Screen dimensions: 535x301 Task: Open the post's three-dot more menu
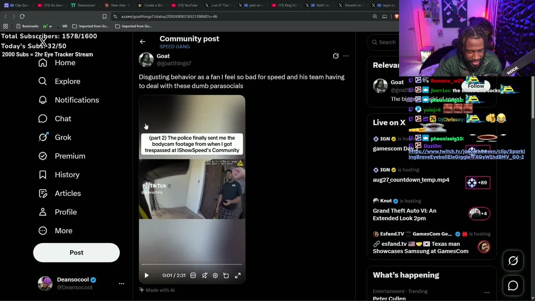(x=346, y=56)
